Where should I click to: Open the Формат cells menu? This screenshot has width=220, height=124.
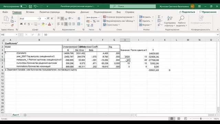click(x=145, y=25)
